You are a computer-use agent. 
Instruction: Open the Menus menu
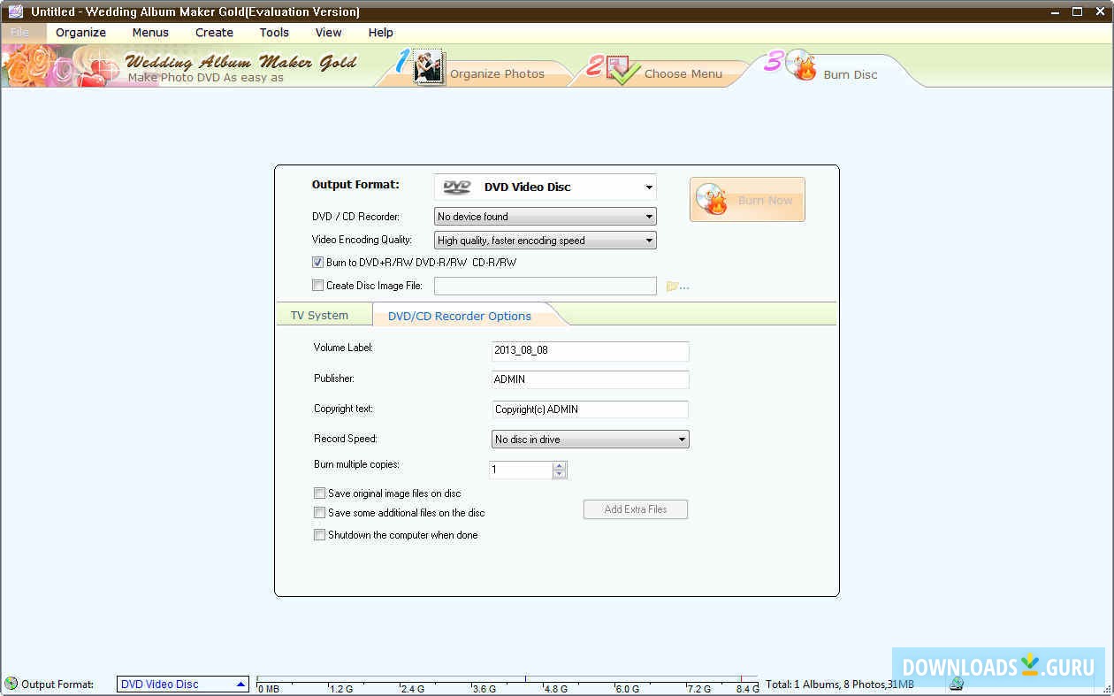coord(150,33)
